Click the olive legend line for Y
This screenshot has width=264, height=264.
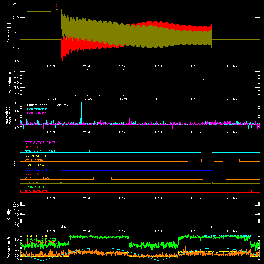pyautogui.click(x=39, y=11)
